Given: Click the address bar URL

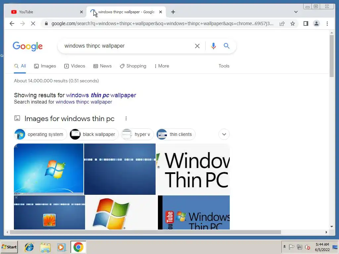Looking at the screenshot, I should click(162, 23).
